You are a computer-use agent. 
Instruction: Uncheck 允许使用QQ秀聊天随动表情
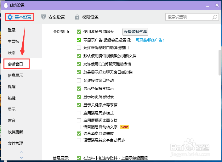click(x=79, y=64)
